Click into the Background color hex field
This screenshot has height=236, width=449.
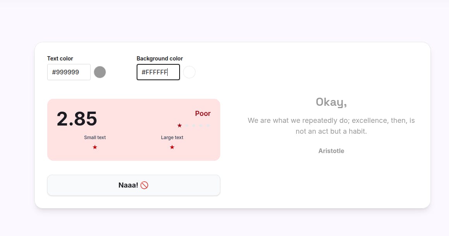pos(158,72)
